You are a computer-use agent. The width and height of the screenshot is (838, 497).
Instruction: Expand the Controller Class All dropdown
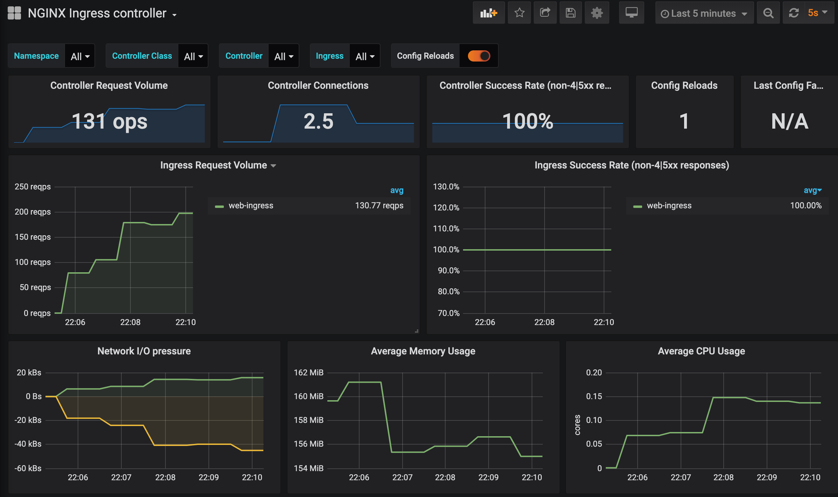[193, 56]
